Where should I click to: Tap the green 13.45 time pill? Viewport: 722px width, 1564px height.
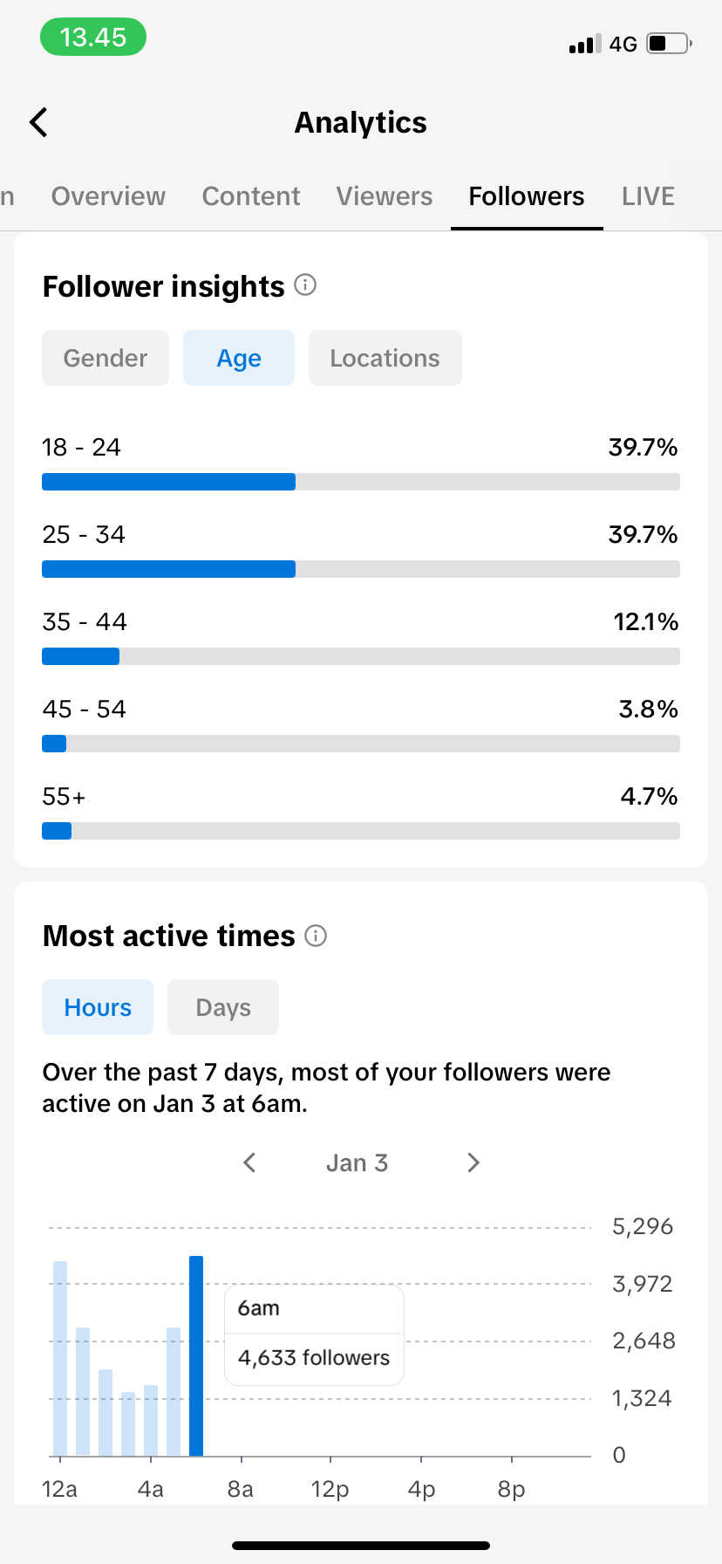[x=93, y=38]
